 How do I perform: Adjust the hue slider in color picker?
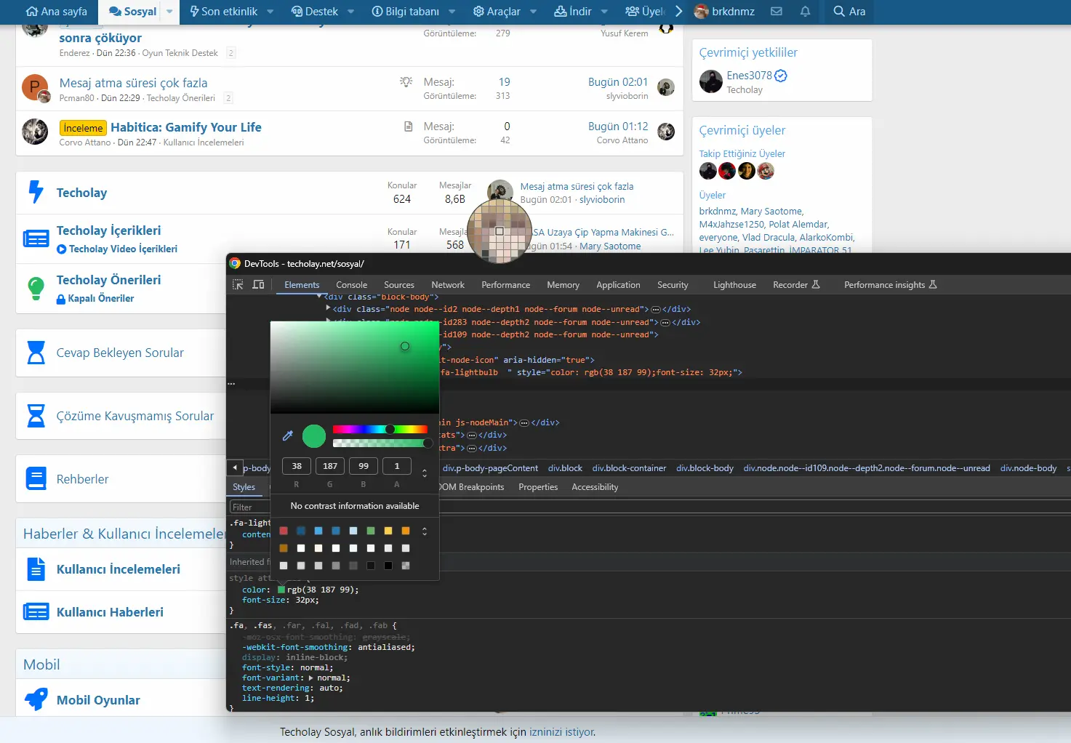[380, 429]
